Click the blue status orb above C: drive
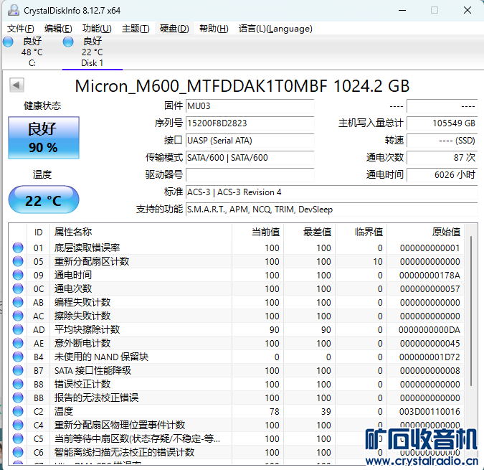The height and width of the screenshot is (470, 484). [x=9, y=42]
